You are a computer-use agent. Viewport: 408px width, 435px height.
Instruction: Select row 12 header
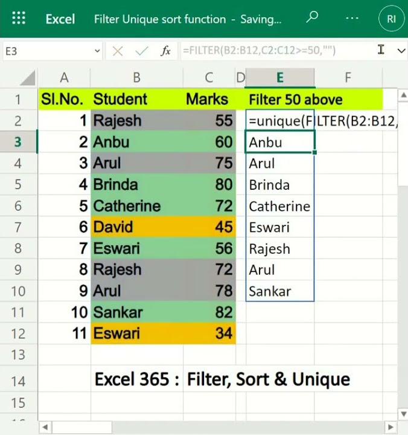18,333
